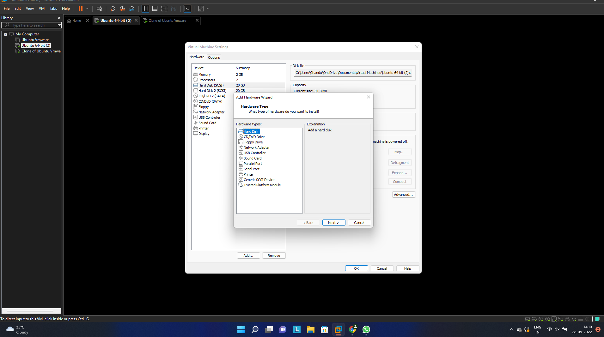Image resolution: width=604 pixels, height=337 pixels.
Task: Click the Next button in the wizard
Action: pos(333,222)
